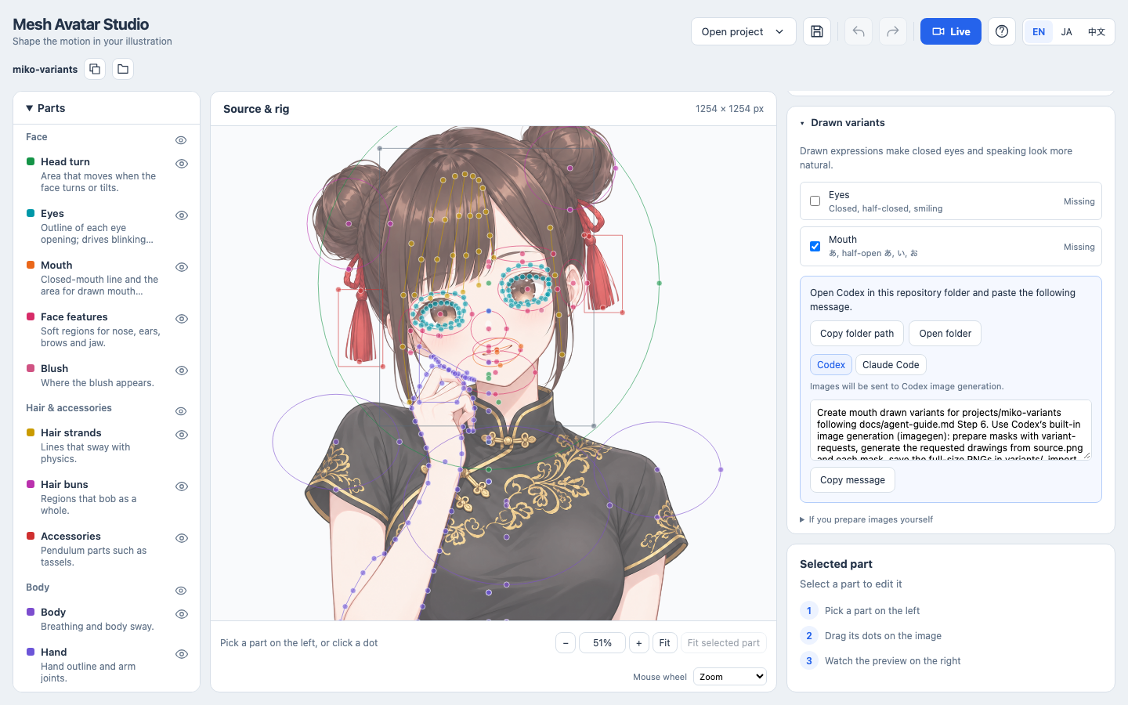Switch language to 中文
Image resolution: width=1128 pixels, height=705 pixels.
1097,32
